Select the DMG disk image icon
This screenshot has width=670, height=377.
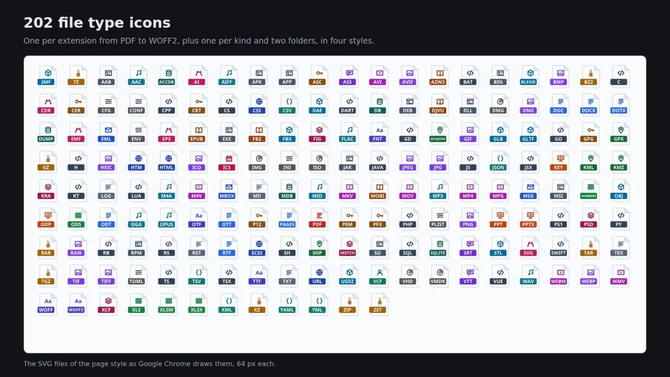(500, 105)
